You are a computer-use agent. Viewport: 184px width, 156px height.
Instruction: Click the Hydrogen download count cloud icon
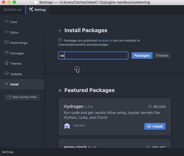point(150,106)
